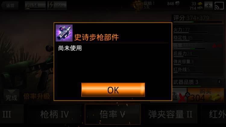This screenshot has width=226, height=127.
Task: Tap the 评分 rating progress bar
Action: pyautogui.click(x=198, y=22)
